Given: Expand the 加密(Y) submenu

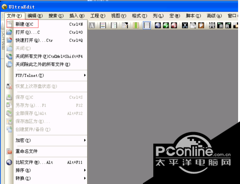Looking at the screenshot, I should click(x=46, y=140).
